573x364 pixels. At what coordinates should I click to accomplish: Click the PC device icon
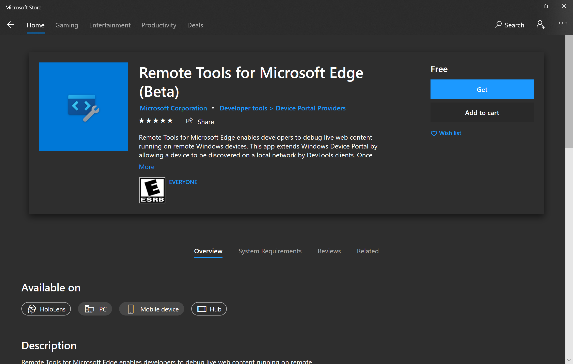coord(89,309)
